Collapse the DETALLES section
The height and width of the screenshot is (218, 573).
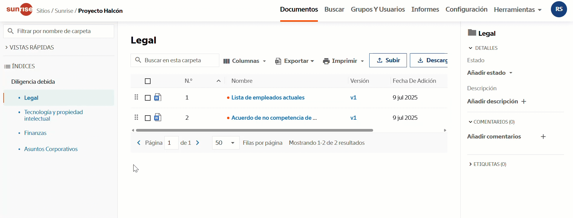point(483,48)
